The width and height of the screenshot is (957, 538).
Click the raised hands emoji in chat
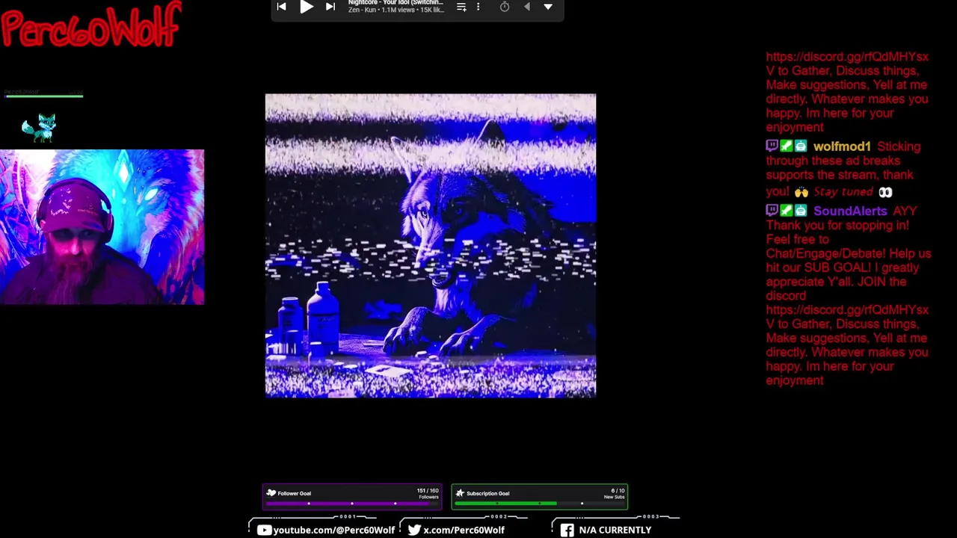(x=801, y=192)
